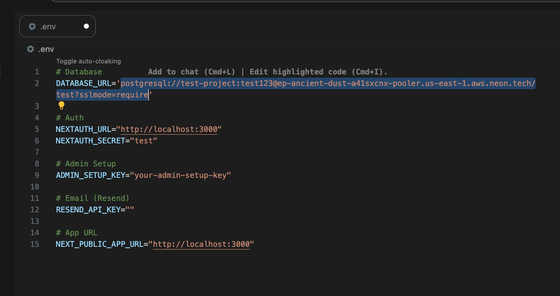Click line number 1 to select the line

coord(37,72)
